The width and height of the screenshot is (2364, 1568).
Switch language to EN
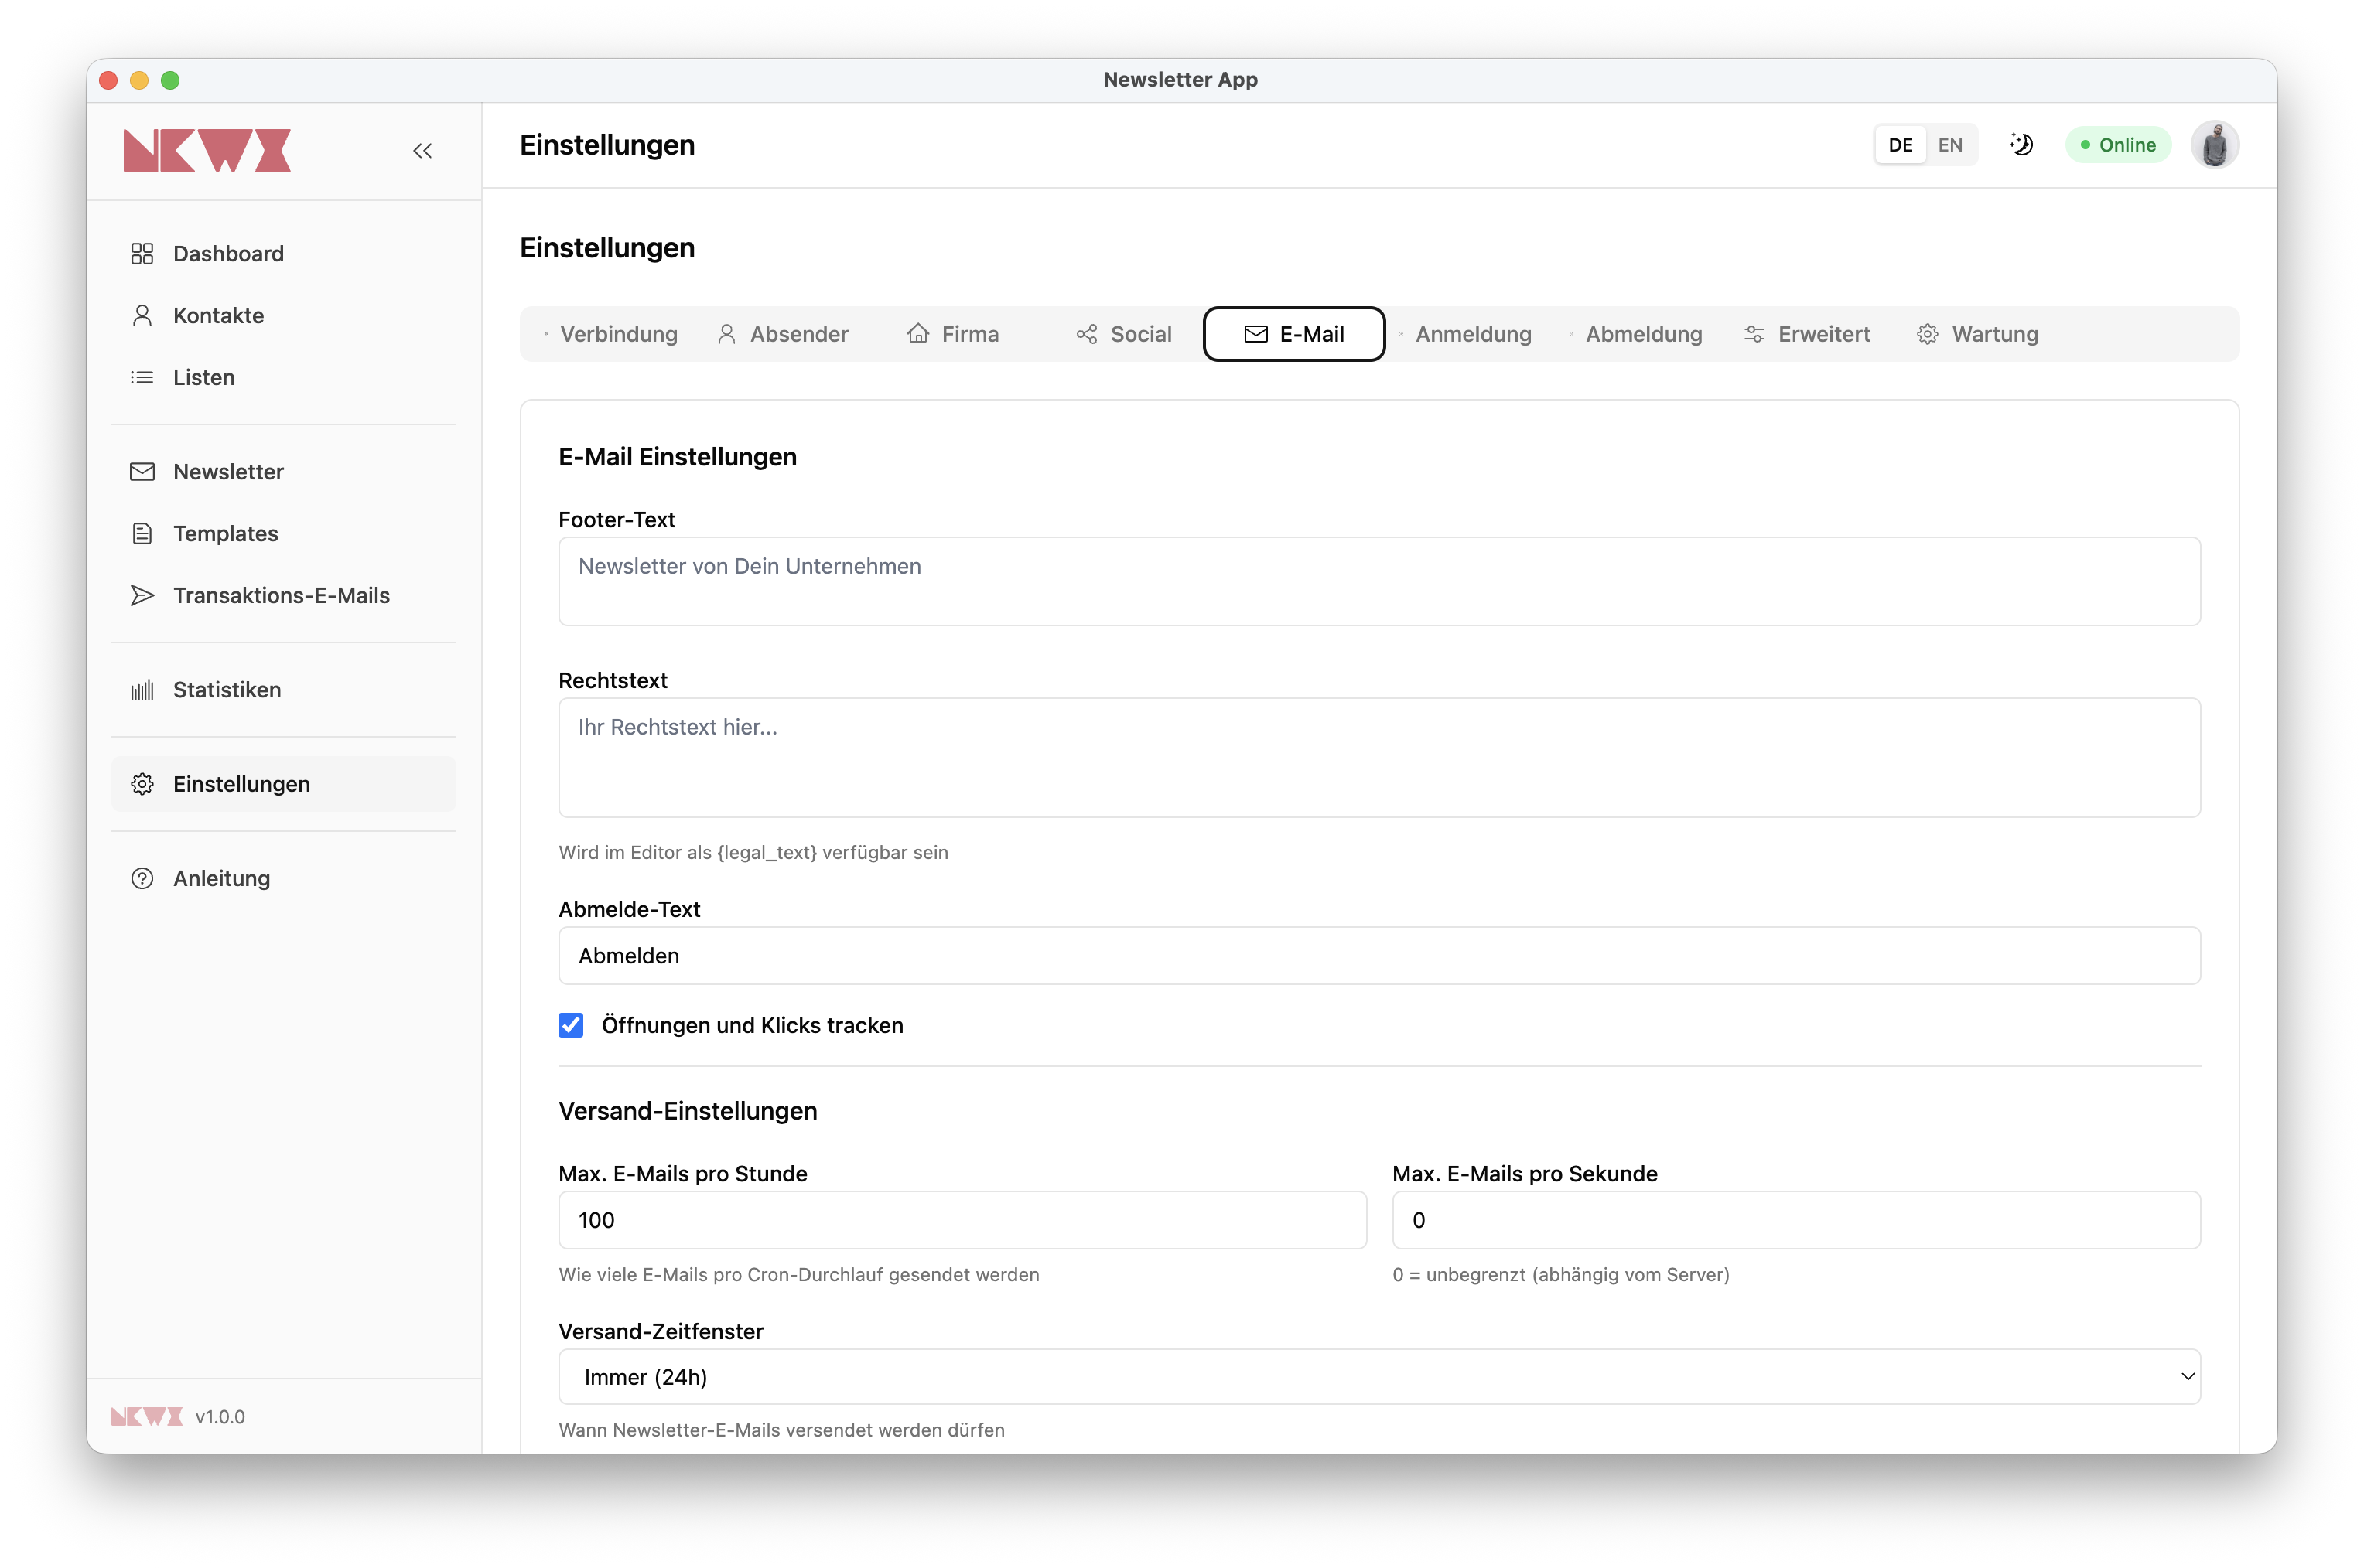1950,145
